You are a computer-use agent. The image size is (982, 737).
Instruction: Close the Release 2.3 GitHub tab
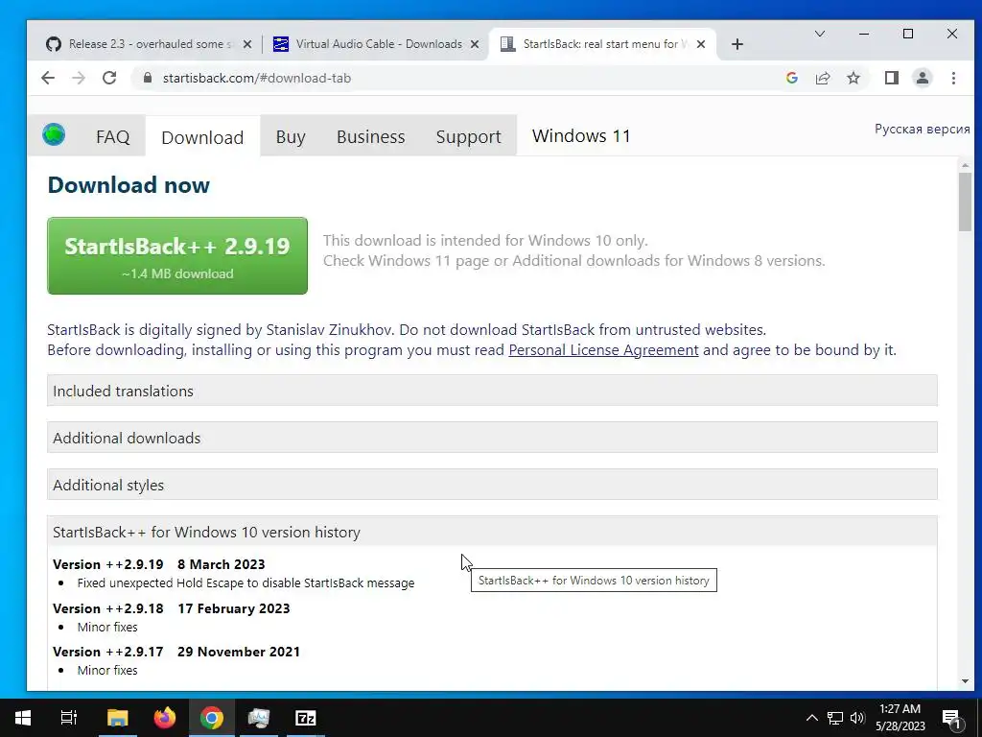click(247, 44)
